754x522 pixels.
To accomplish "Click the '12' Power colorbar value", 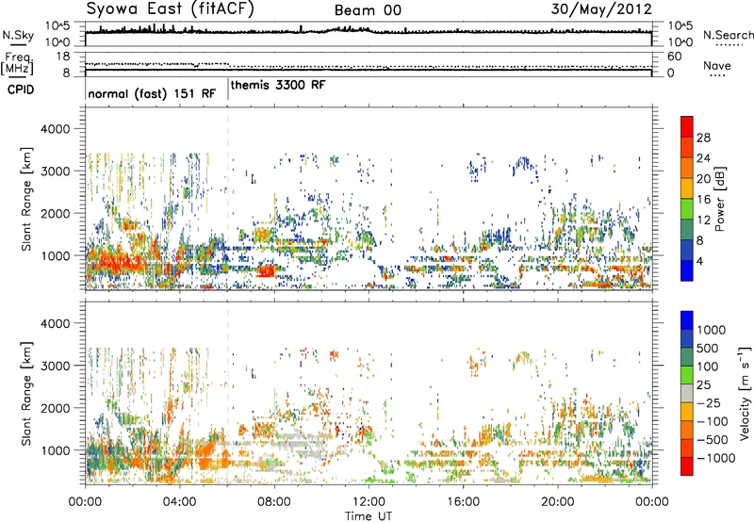I will pyautogui.click(x=703, y=220).
